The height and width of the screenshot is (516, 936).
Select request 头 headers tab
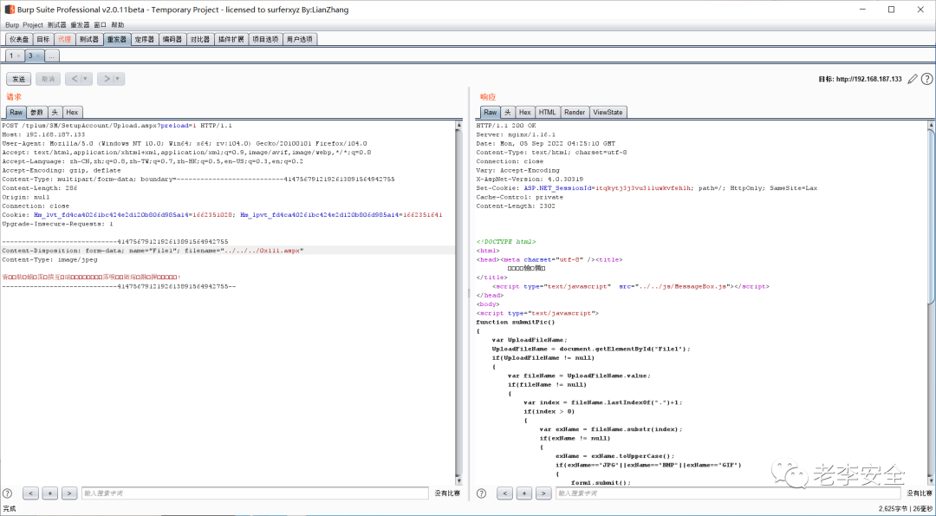[55, 112]
